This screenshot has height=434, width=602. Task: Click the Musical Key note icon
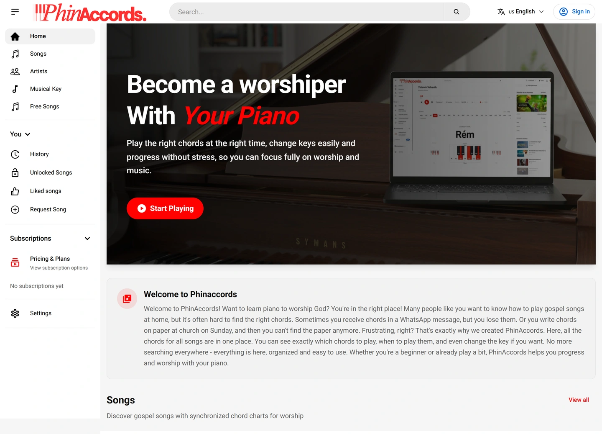tap(15, 89)
